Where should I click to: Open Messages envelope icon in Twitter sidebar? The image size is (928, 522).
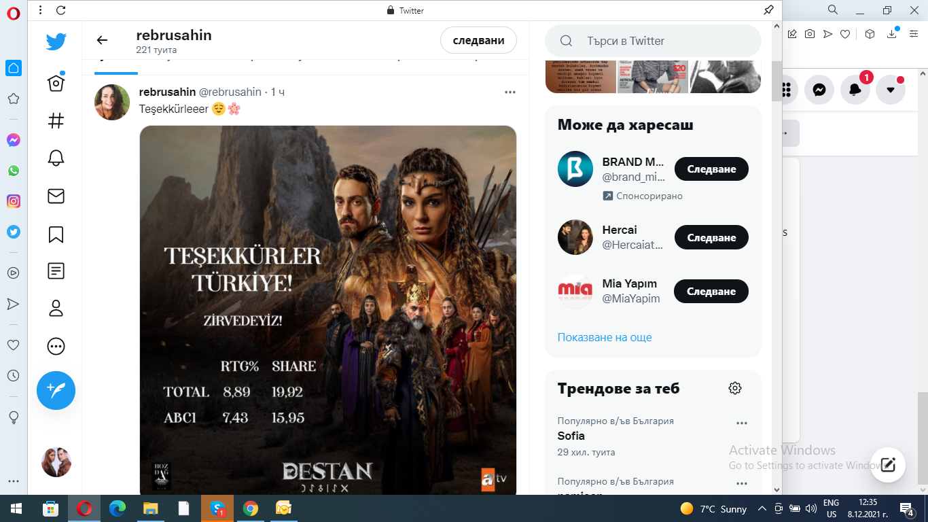[x=56, y=196]
